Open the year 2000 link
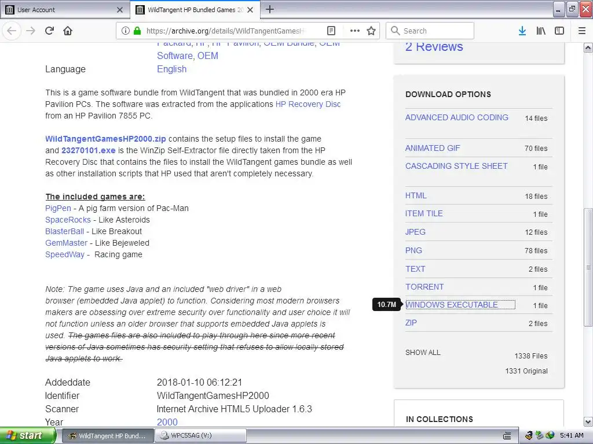 (x=167, y=422)
